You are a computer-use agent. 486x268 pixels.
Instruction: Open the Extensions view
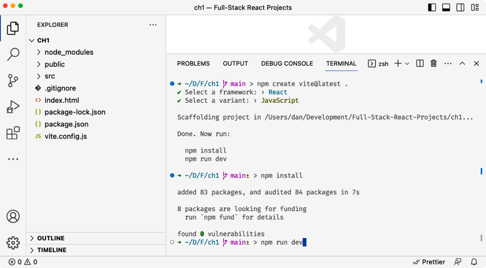(x=13, y=133)
